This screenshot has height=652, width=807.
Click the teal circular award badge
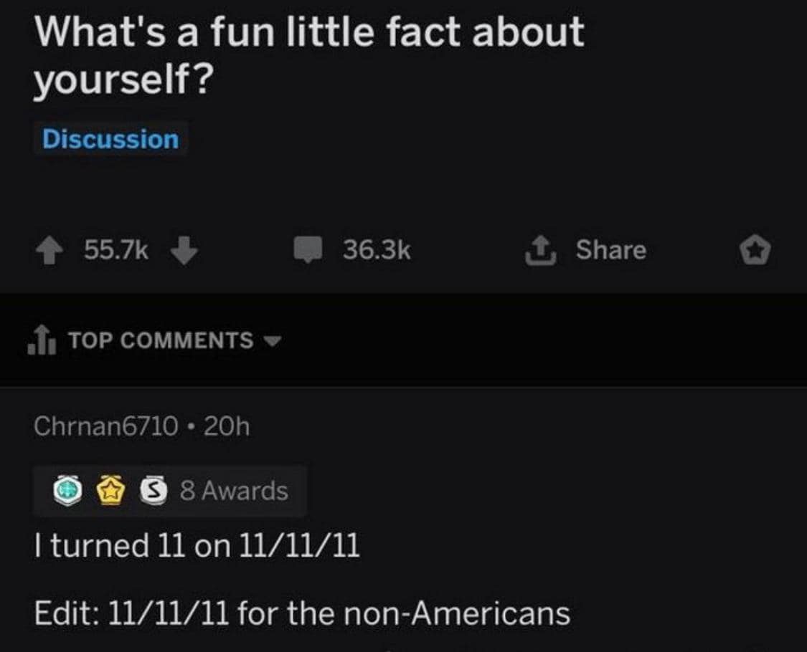tap(67, 491)
